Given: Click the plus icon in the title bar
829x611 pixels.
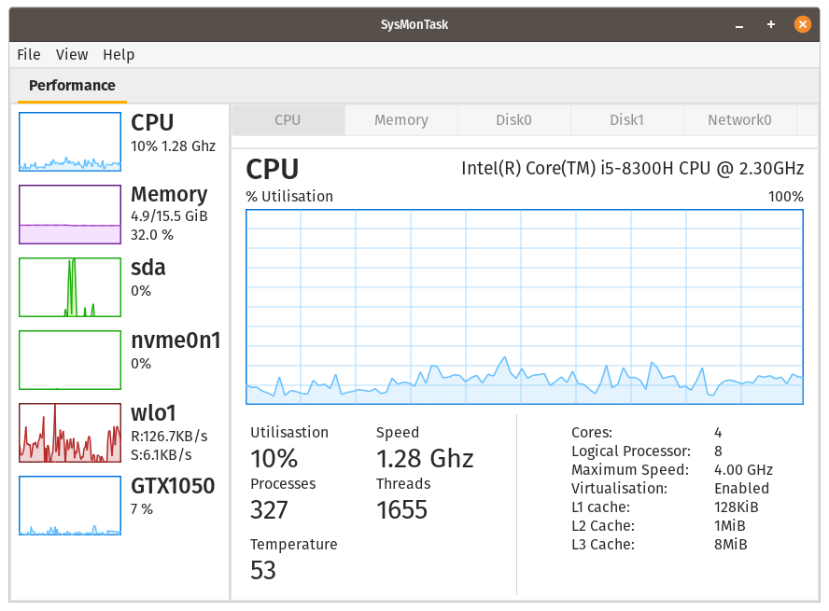Looking at the screenshot, I should (x=770, y=24).
